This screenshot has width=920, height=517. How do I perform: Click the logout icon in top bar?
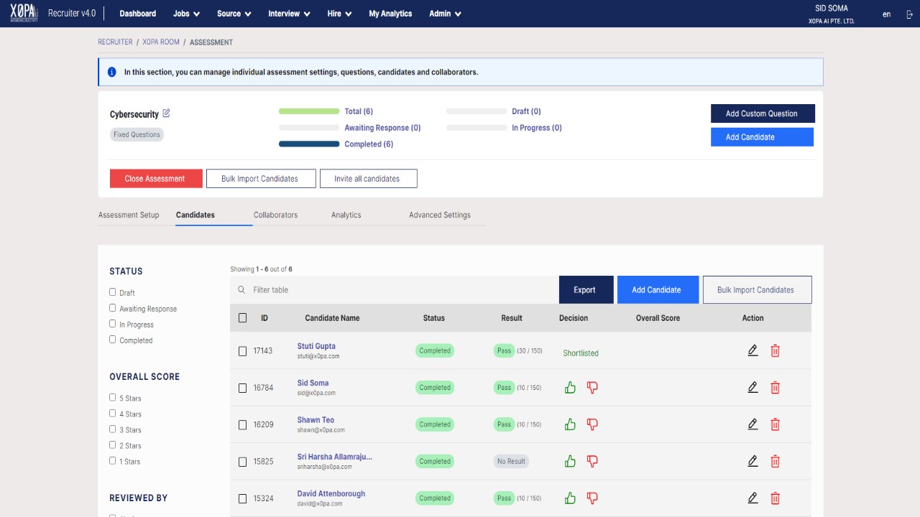909,14
